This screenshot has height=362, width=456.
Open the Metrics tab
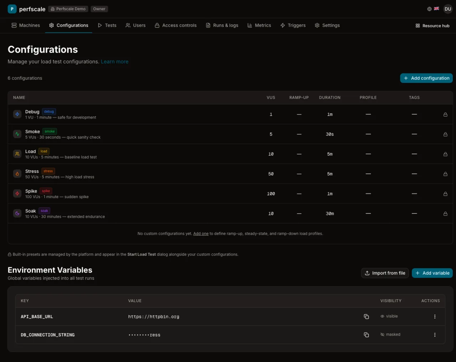[259, 25]
